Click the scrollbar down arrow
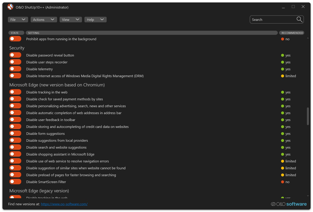Image resolution: width=313 pixels, height=212 pixels. (308, 196)
